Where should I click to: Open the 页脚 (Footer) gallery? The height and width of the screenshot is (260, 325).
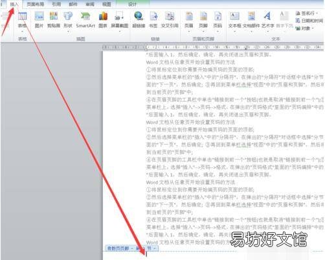pyautogui.click(x=203, y=21)
